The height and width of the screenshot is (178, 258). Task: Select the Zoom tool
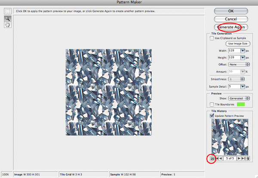tap(8, 19)
